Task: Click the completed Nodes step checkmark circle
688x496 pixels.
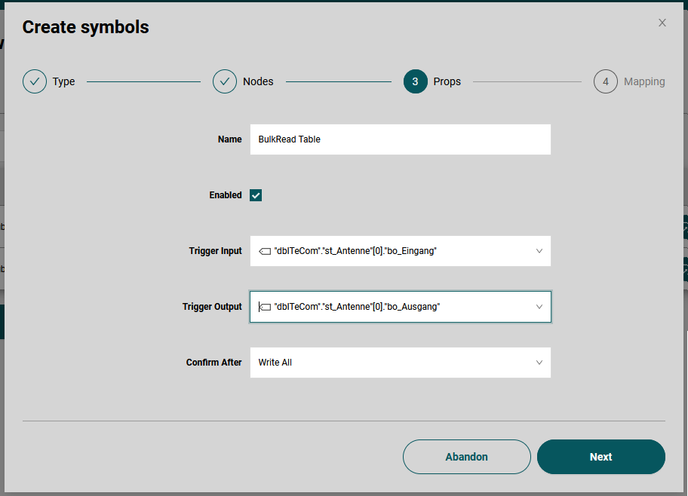Action: 225,81
